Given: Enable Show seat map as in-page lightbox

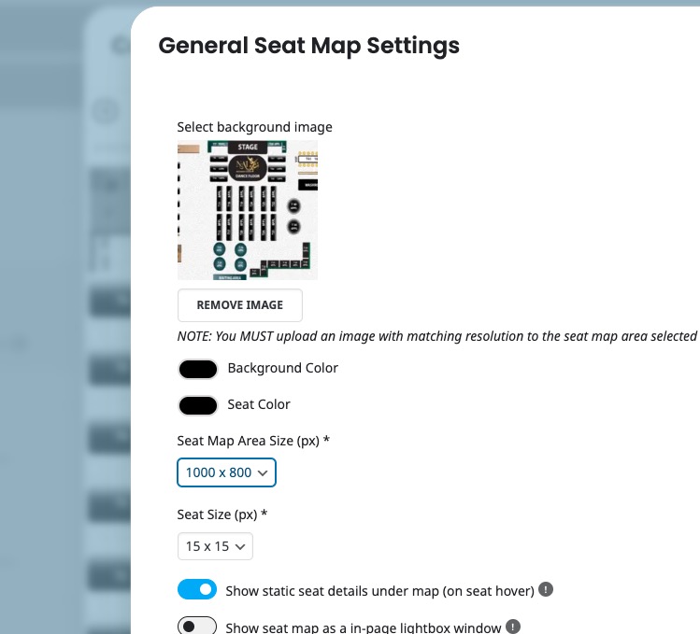Looking at the screenshot, I should [197, 626].
